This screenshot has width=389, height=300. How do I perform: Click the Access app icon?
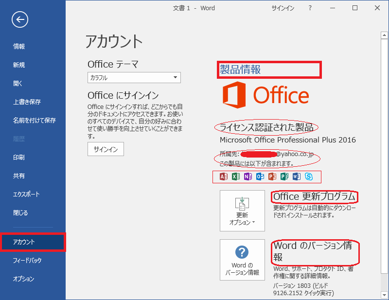point(224,176)
